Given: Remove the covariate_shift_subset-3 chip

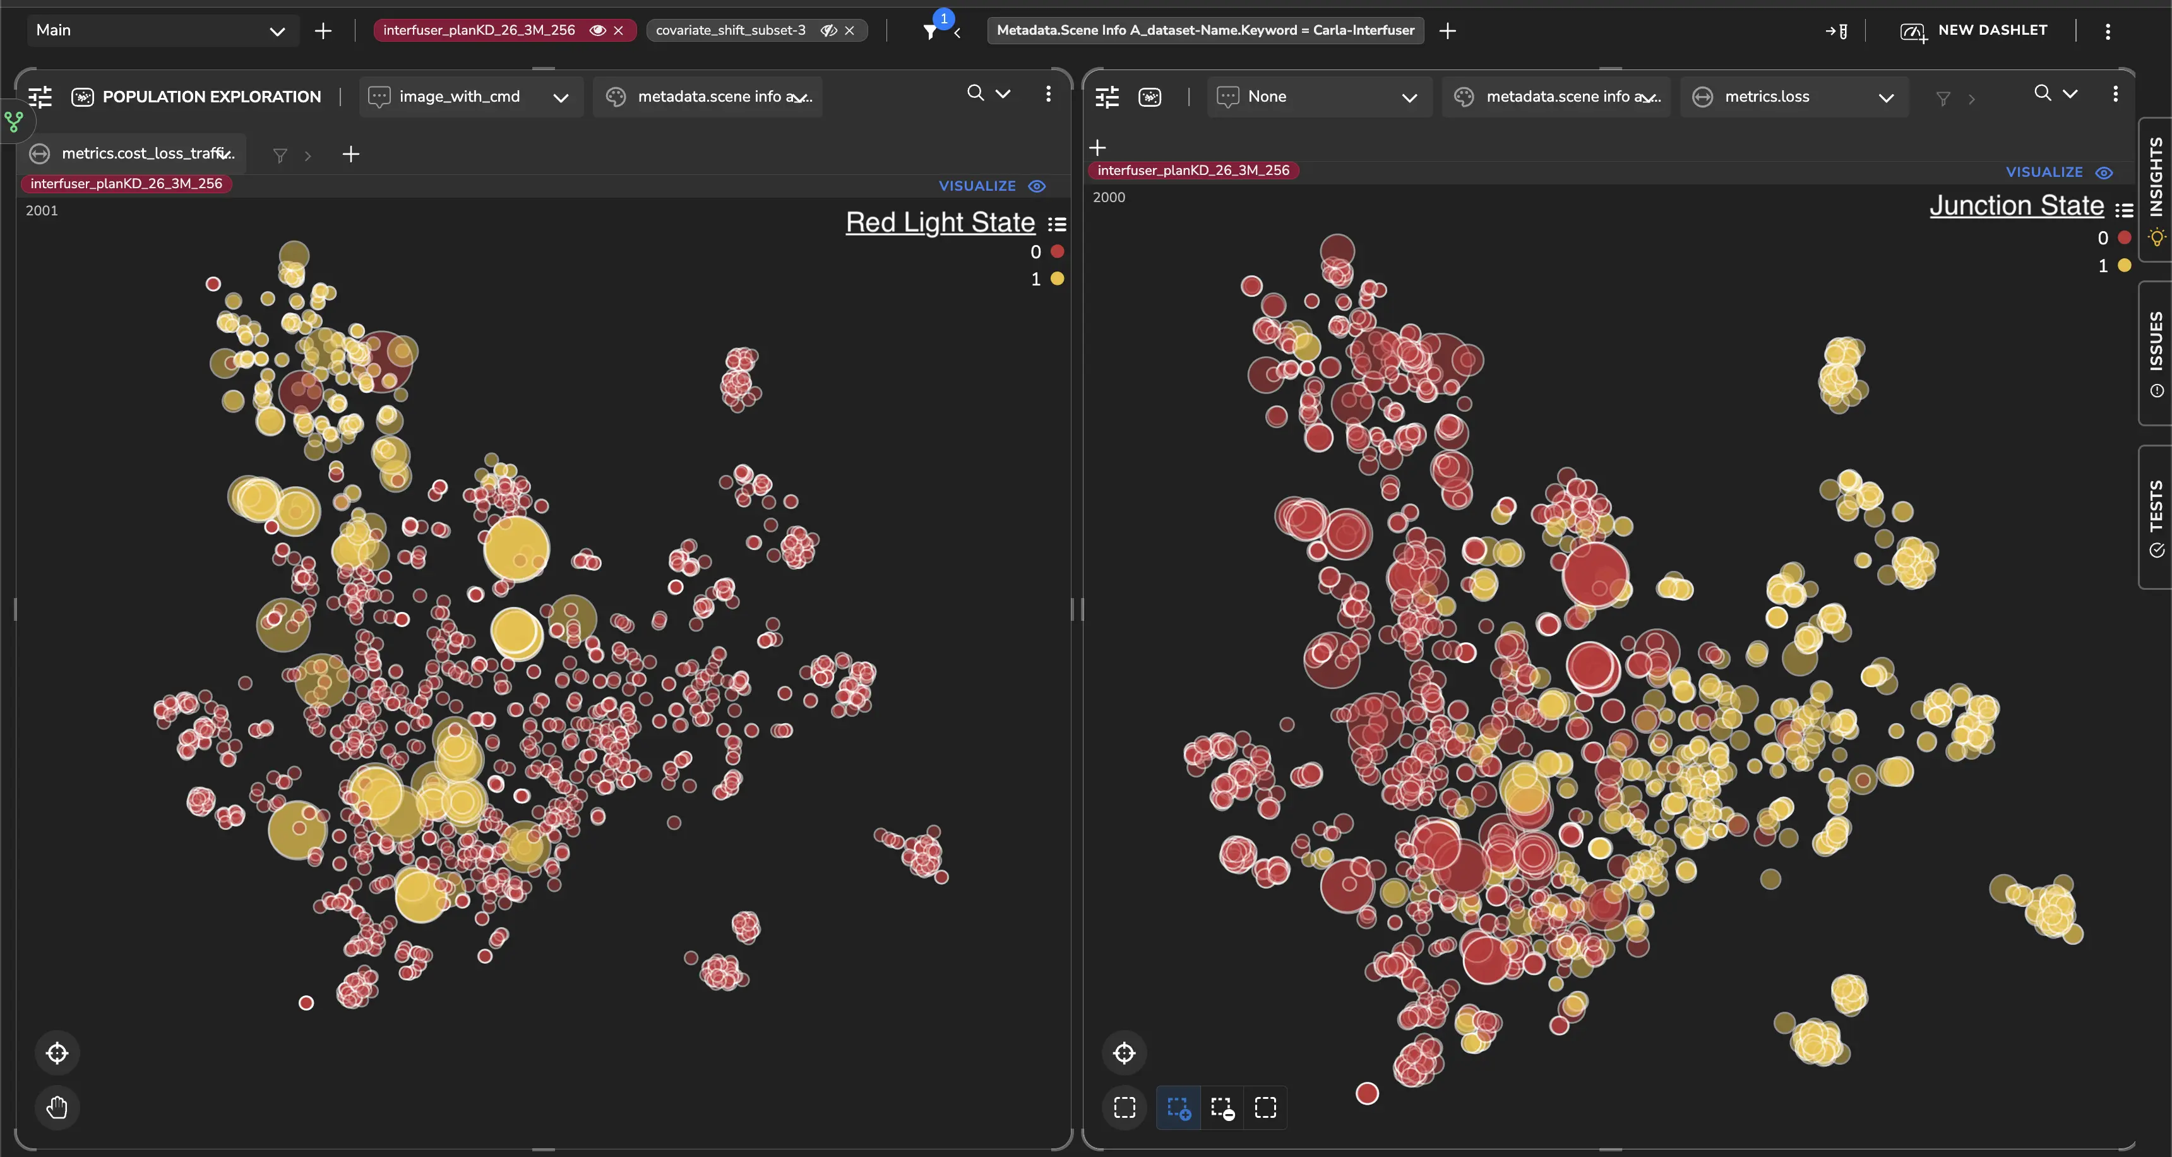Looking at the screenshot, I should pos(850,30).
